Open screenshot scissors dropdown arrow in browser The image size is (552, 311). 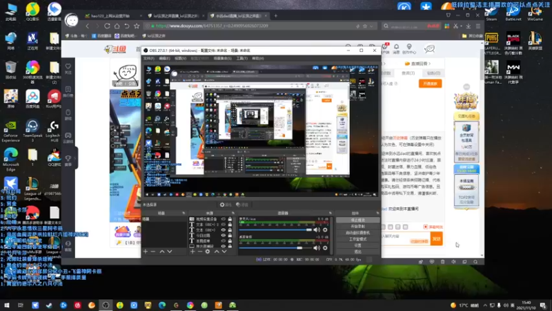(461, 26)
